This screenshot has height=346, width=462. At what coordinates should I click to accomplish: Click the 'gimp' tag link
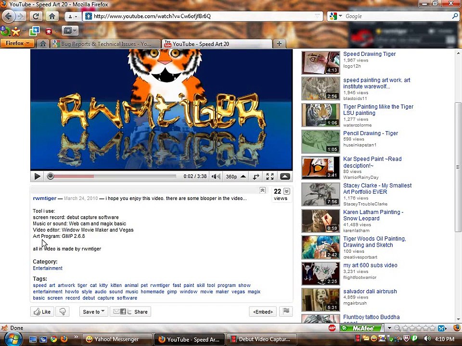pos(172,292)
